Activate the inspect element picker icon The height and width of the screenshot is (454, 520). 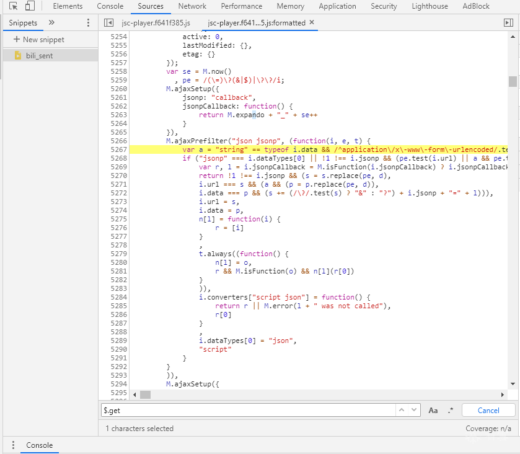pos(13,6)
